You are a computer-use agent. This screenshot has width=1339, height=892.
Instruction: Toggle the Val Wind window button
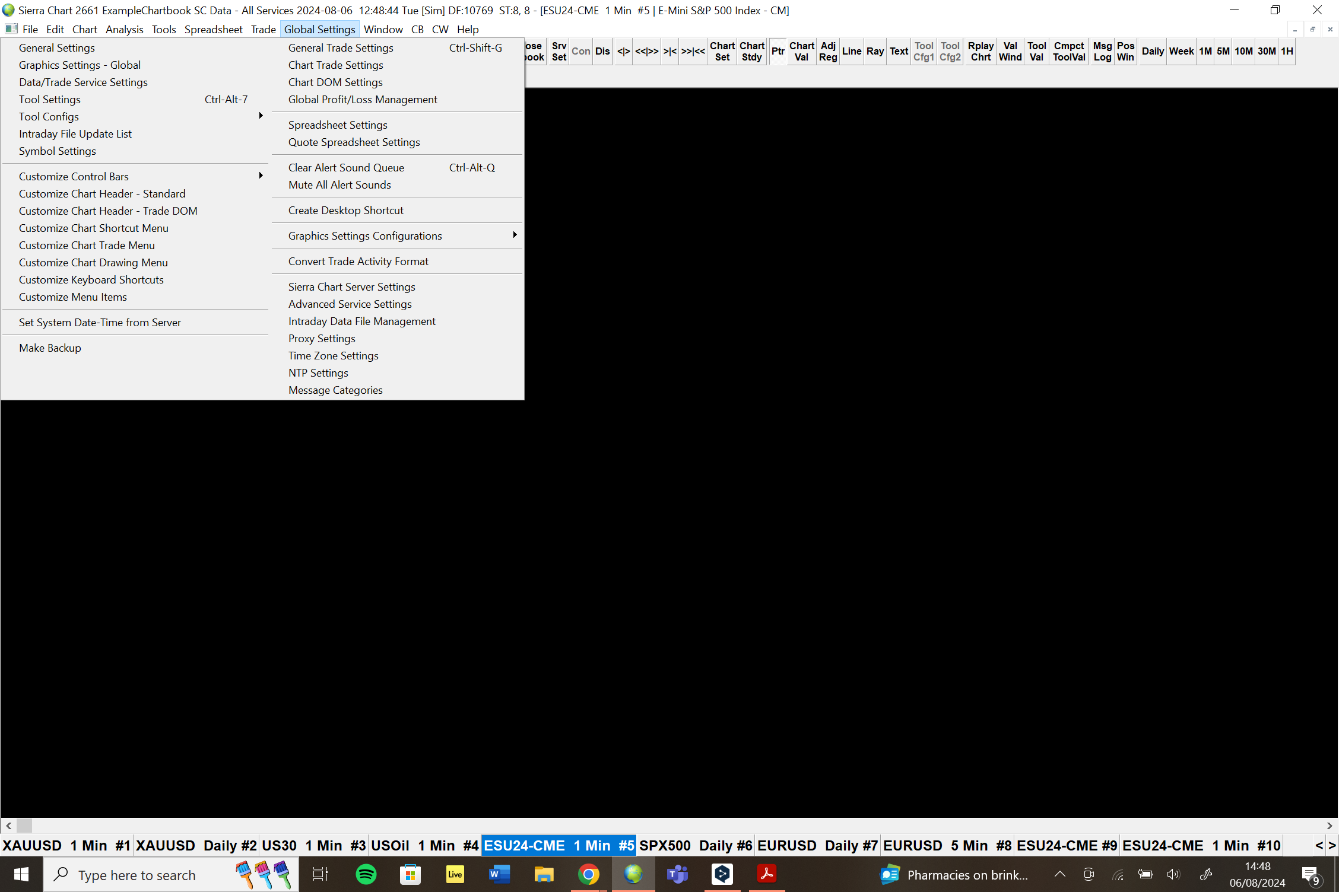tap(1010, 52)
